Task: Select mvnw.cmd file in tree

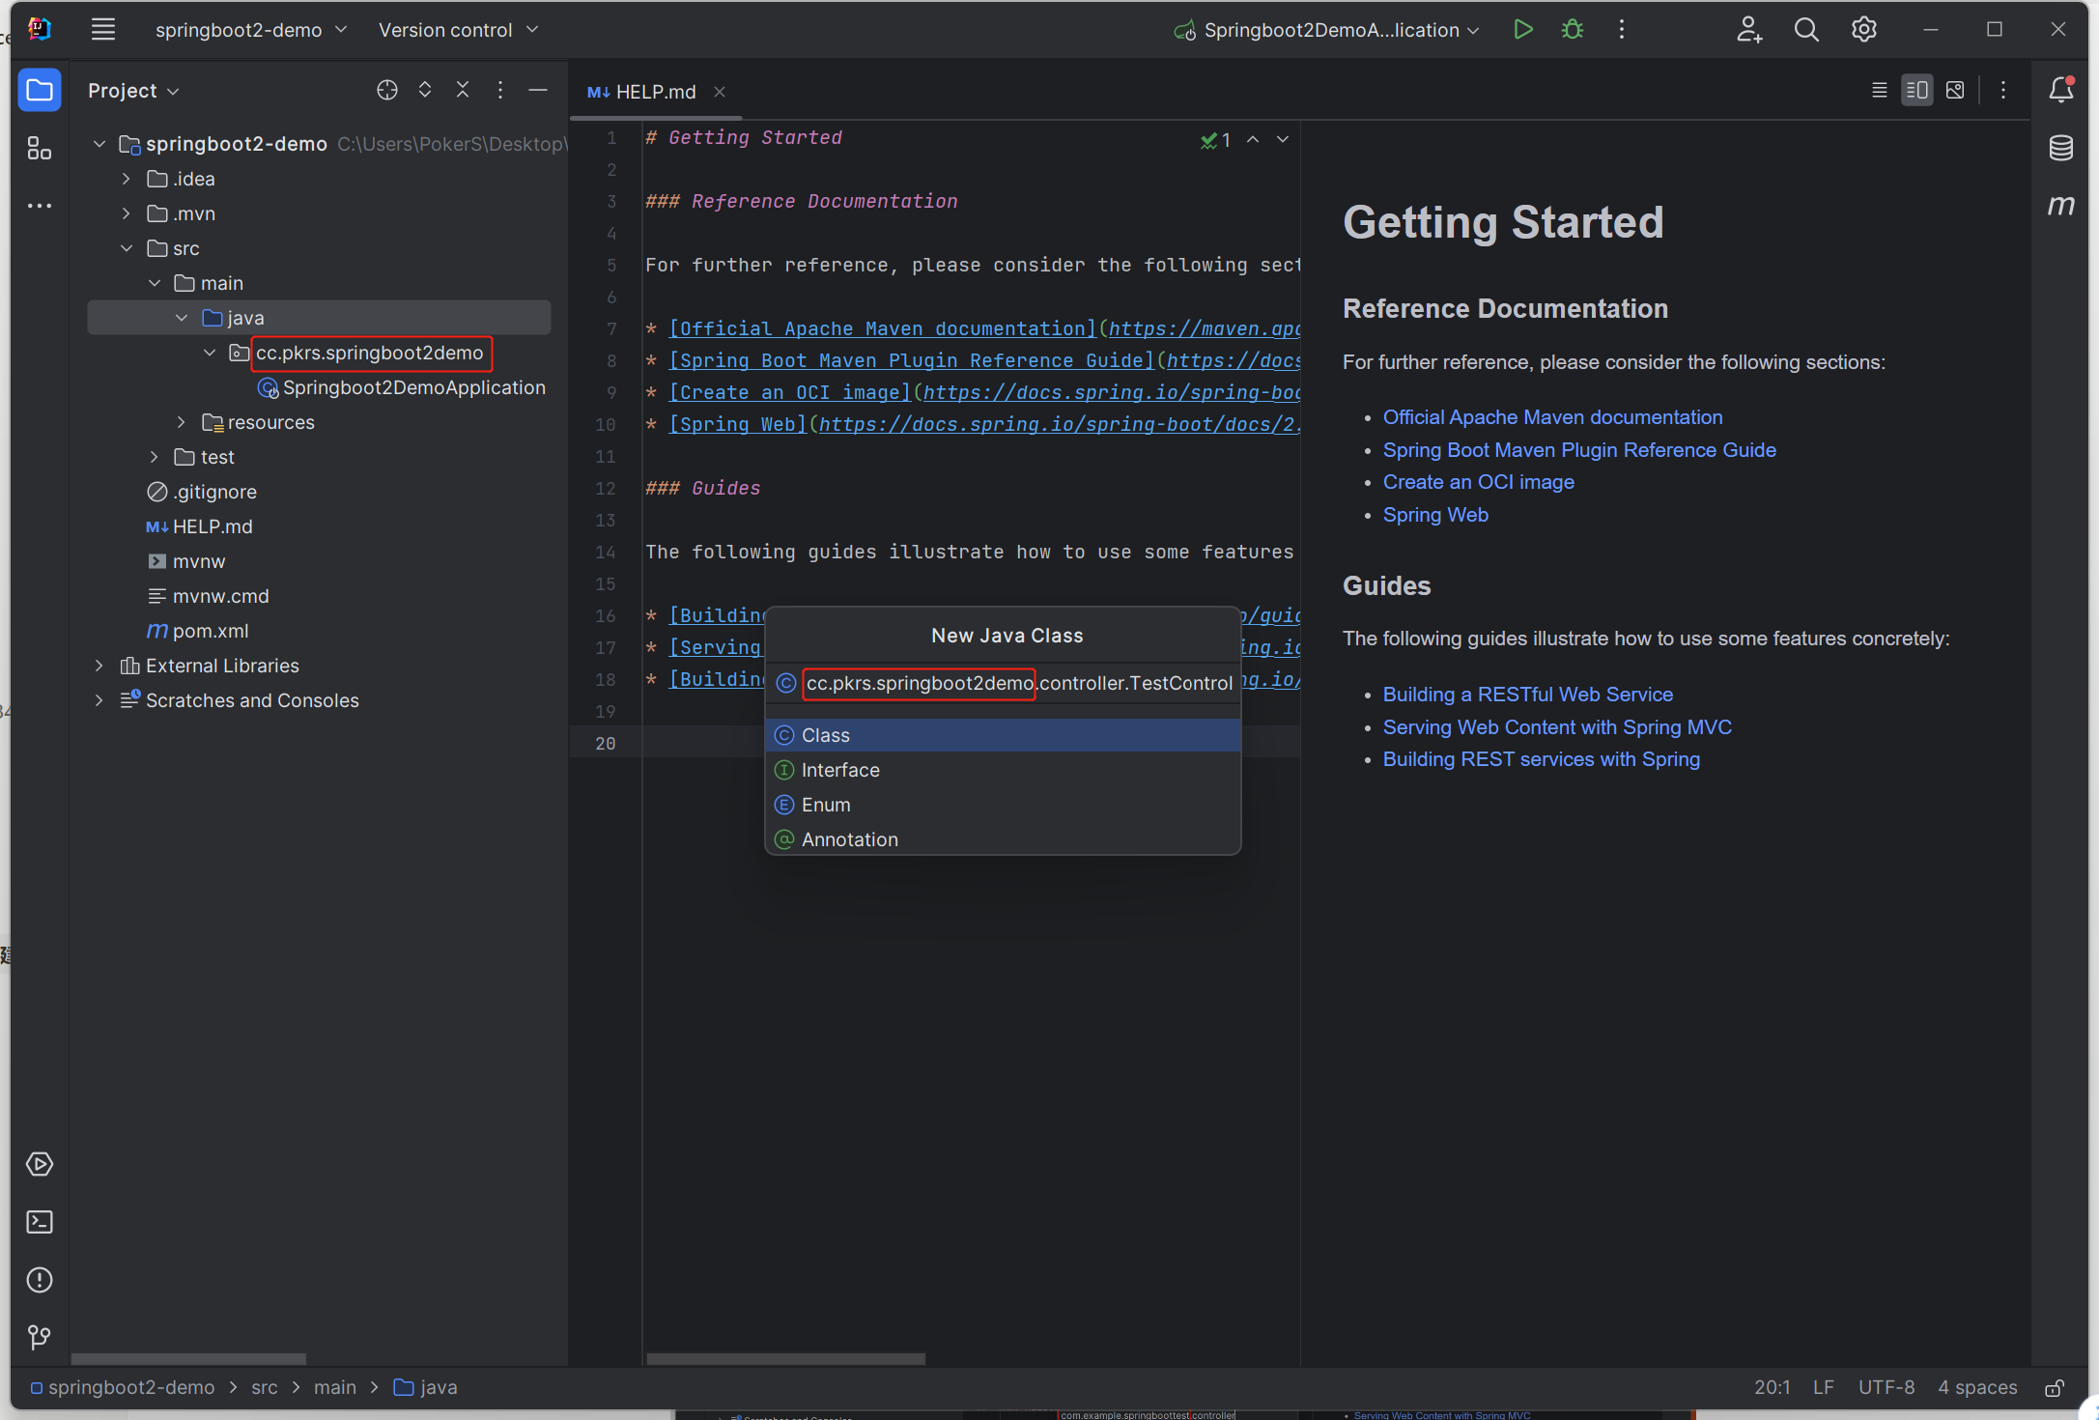Action: click(x=209, y=596)
